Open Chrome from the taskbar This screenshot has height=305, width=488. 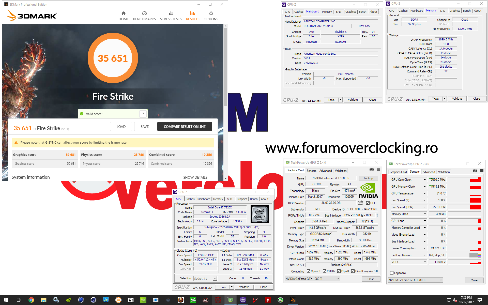(31, 300)
